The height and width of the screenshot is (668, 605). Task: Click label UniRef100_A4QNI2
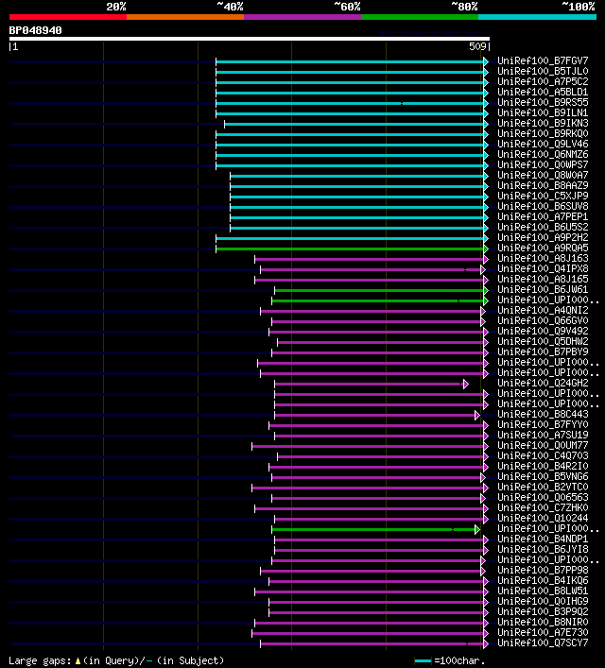pos(543,310)
